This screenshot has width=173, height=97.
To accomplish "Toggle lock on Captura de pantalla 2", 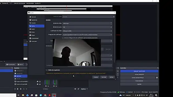I will pos(40,81).
